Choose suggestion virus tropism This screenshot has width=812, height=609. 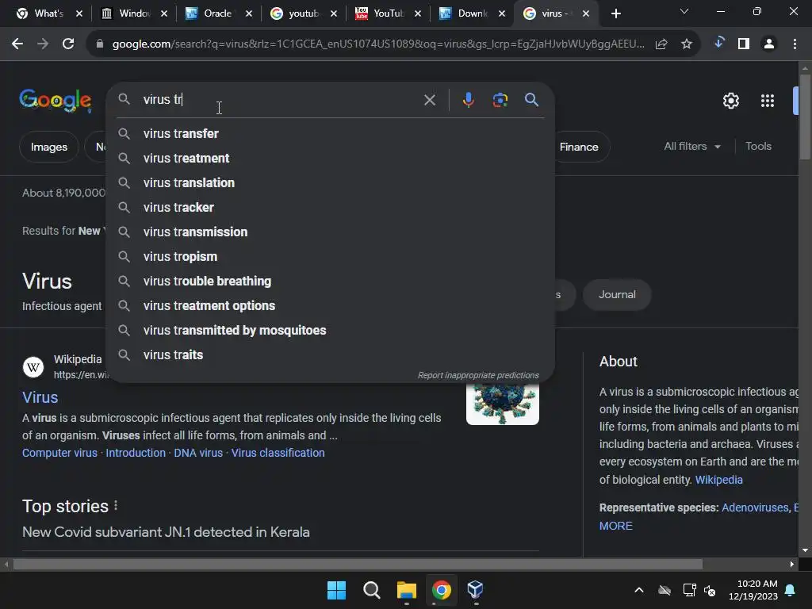point(331,257)
